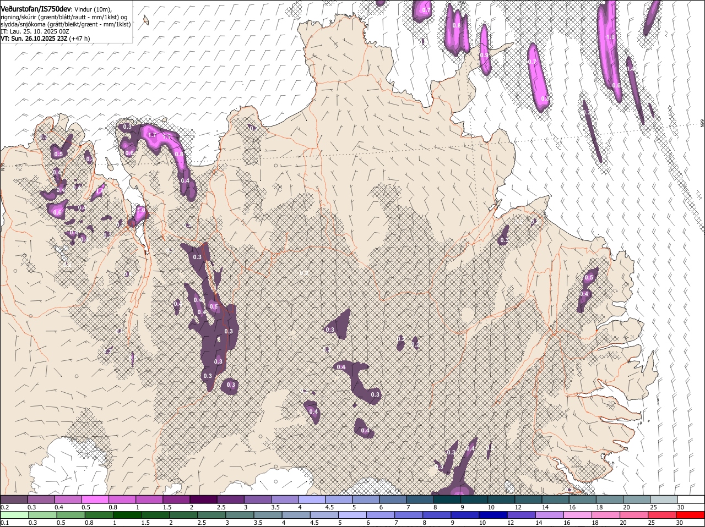This screenshot has height=527, width=705.
Task: Click the white snow swatch above 30
Action: [690, 499]
